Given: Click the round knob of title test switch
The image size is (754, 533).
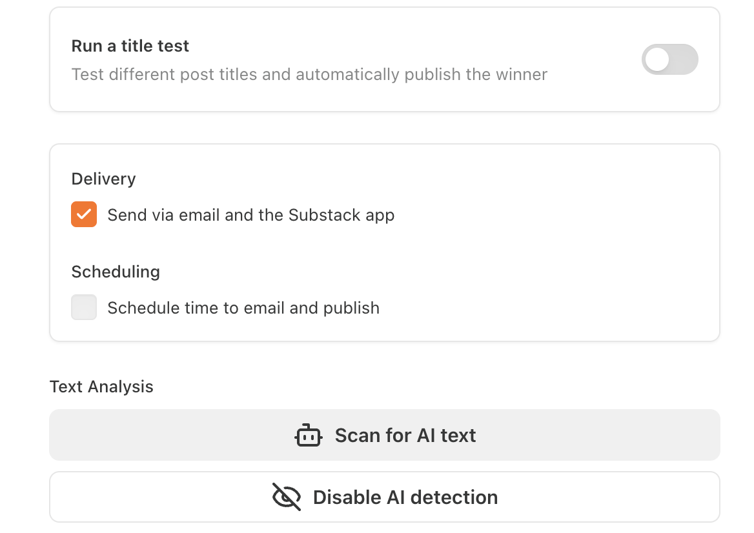Looking at the screenshot, I should (x=657, y=59).
